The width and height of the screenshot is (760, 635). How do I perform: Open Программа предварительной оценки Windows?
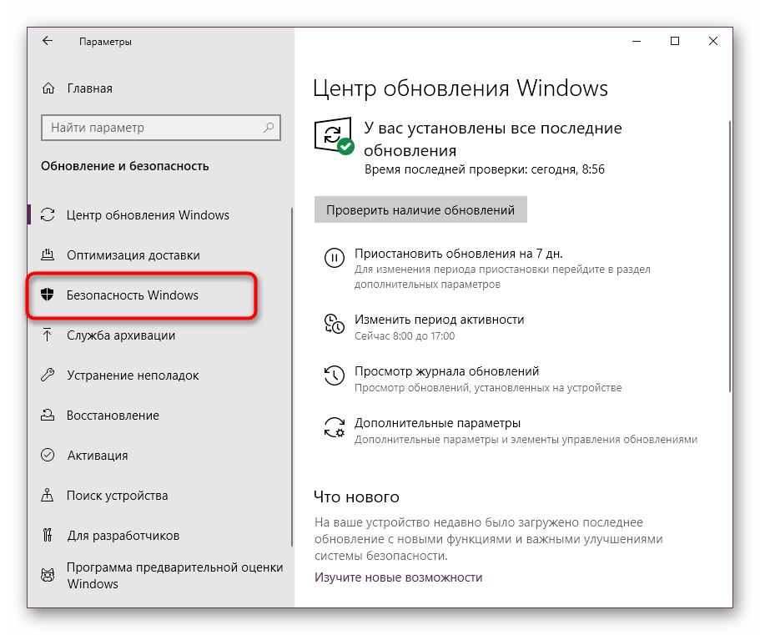tap(174, 576)
